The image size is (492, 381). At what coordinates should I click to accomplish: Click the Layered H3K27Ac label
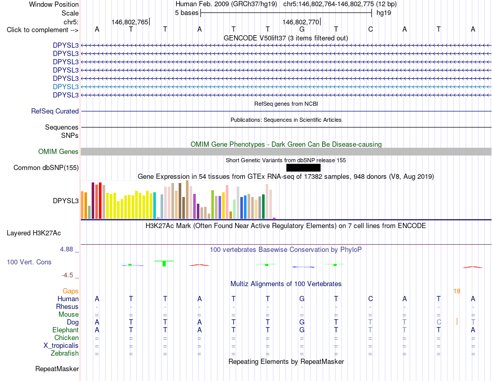coord(34,233)
